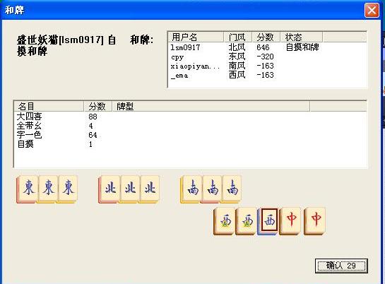Close the 和牌 dialog window
Viewport: 385px width, 284px height.
372,11
